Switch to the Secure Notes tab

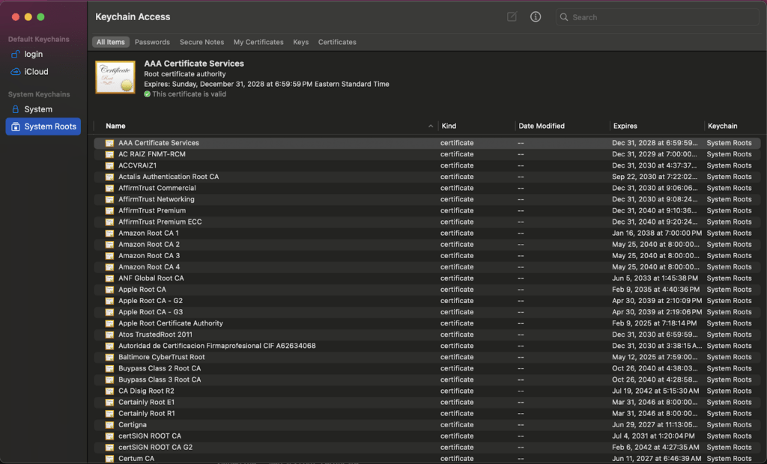point(201,42)
